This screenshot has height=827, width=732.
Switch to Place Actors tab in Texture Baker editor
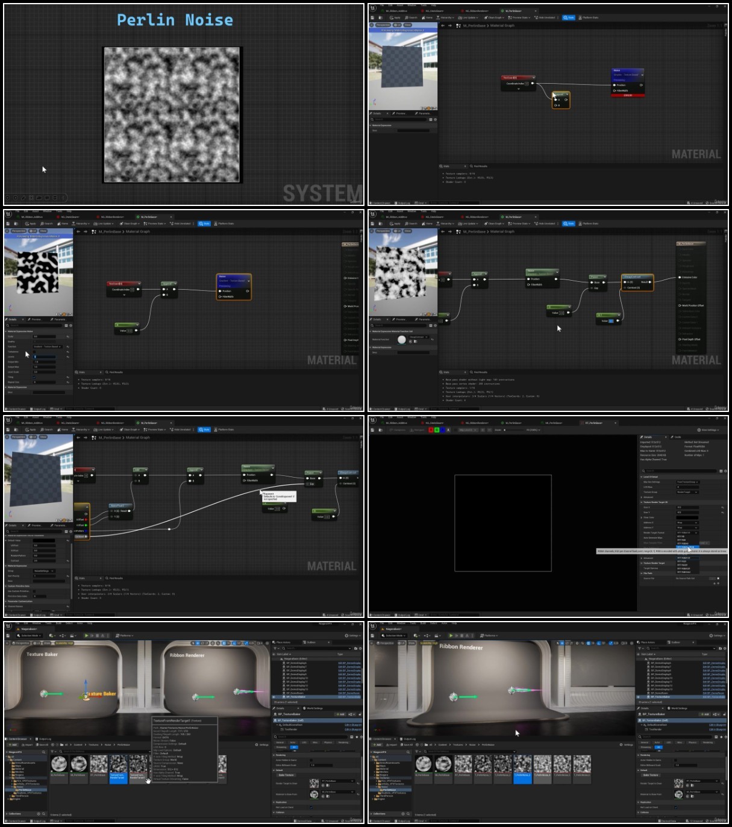(282, 642)
